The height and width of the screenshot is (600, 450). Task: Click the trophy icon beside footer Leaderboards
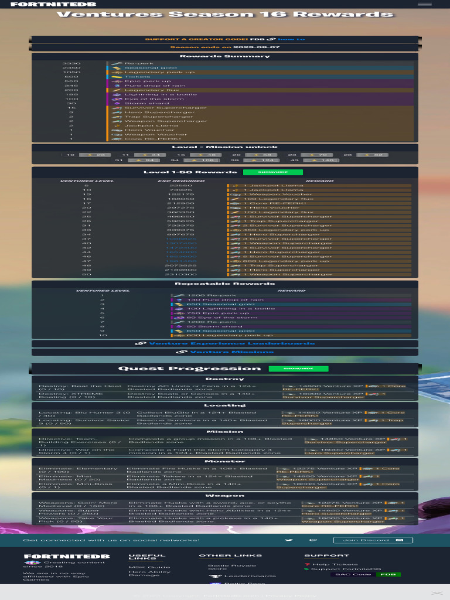tap(215, 576)
